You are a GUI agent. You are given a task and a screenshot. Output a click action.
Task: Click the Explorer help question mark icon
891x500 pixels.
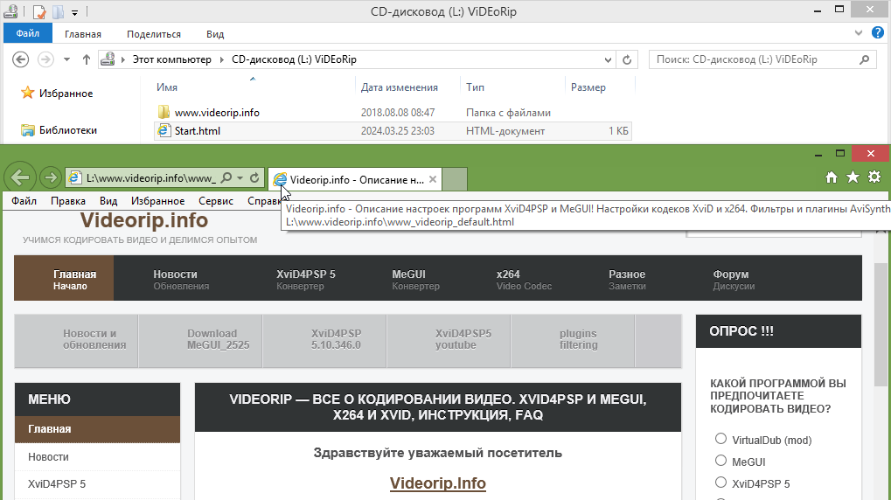point(878,34)
